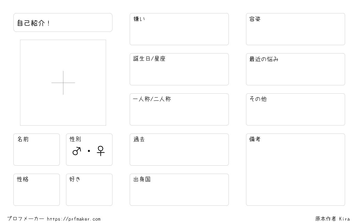Click the 自己紹介！ title box
This screenshot has height=223, width=357.
(63, 22)
